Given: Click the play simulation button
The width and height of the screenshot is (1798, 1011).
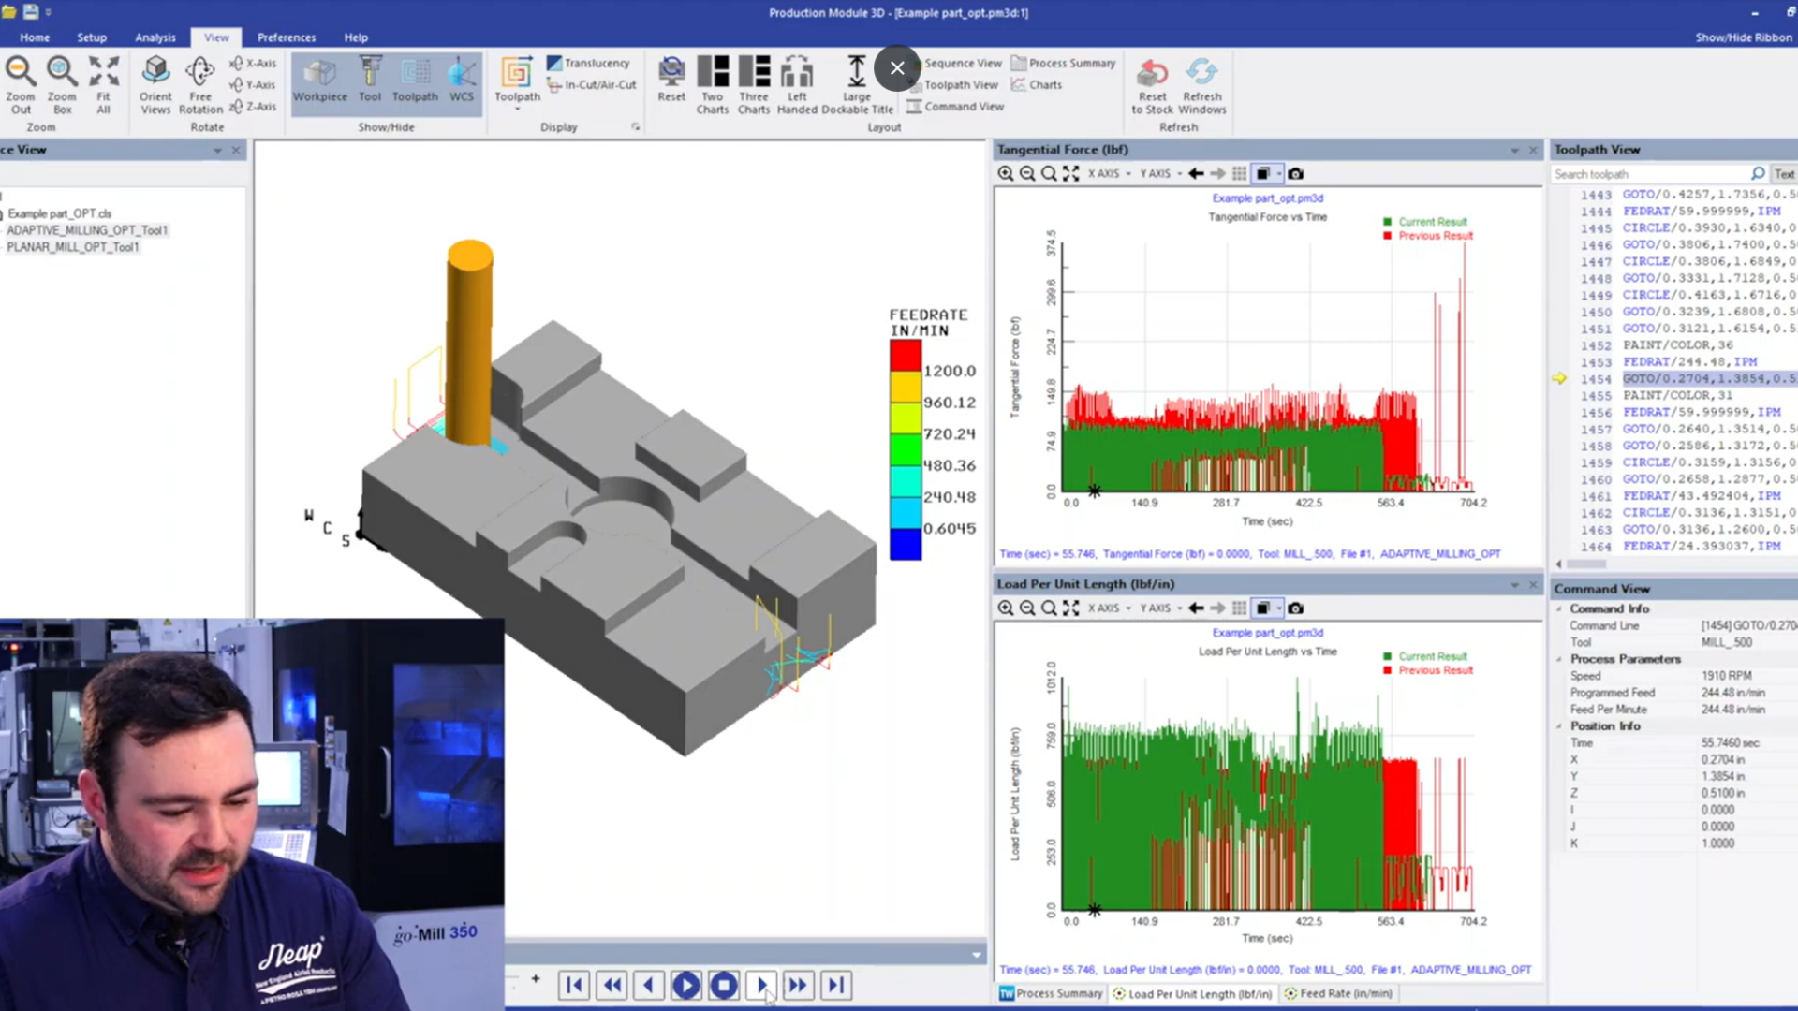Looking at the screenshot, I should coord(686,985).
